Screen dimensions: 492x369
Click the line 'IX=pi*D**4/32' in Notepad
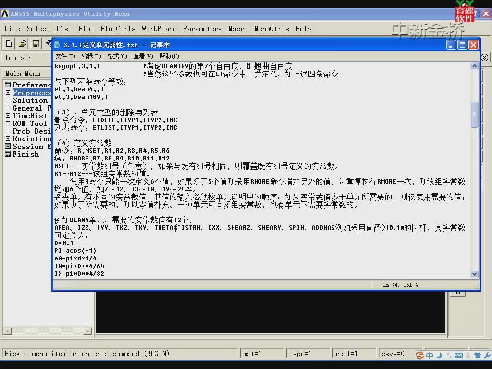(79, 273)
